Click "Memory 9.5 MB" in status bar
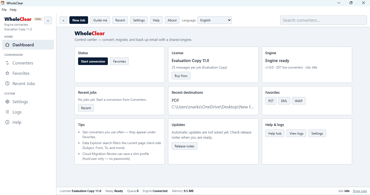The image size is (370, 195). (183, 191)
